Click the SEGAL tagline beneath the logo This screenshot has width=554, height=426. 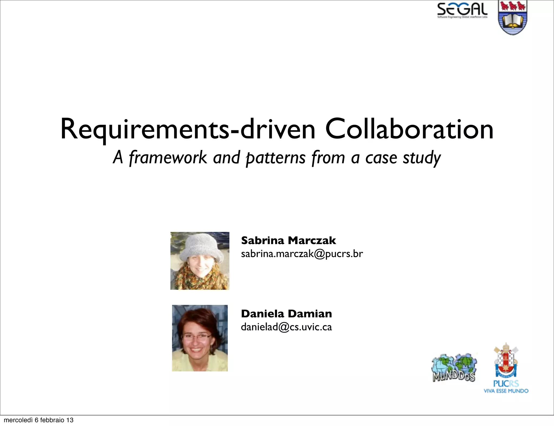tap(462, 17)
